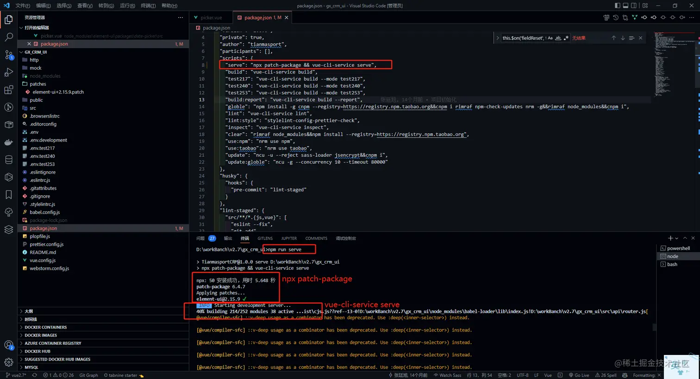Close the package.json editor tab
Screen dimensions: 700x379
click(287, 18)
